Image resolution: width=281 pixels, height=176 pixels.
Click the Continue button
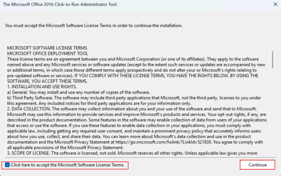point(257,165)
